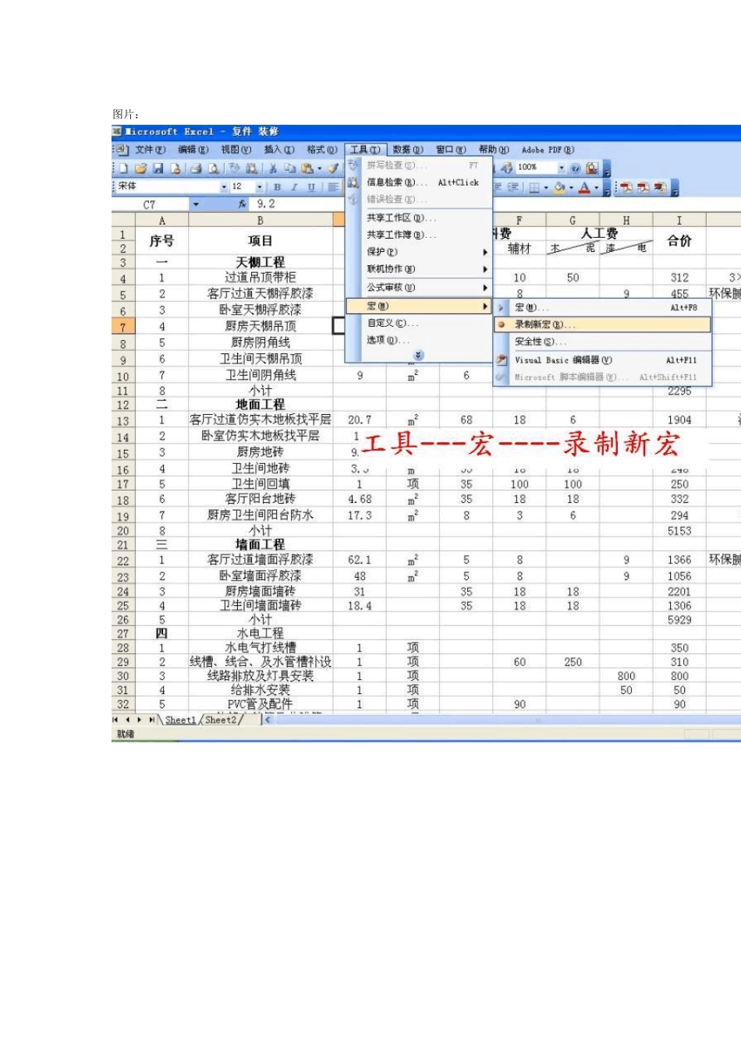Click the New workbook icon
Screen dimensions: 741x1048
122,168
